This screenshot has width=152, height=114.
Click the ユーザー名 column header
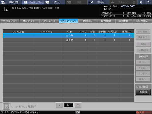pos(48,31)
